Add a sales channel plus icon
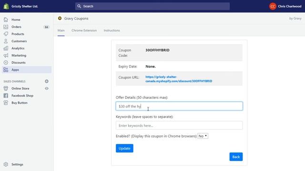Viewport: 305px width, 171px height. point(47,81)
